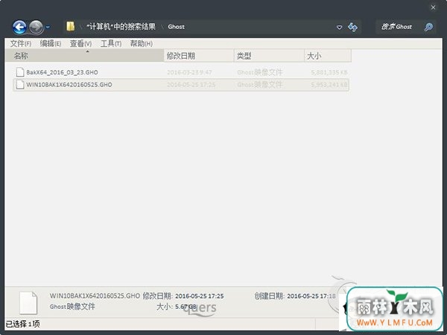The image size is (447, 335).
Task: Close the window with the X button
Action: click(433, 7)
